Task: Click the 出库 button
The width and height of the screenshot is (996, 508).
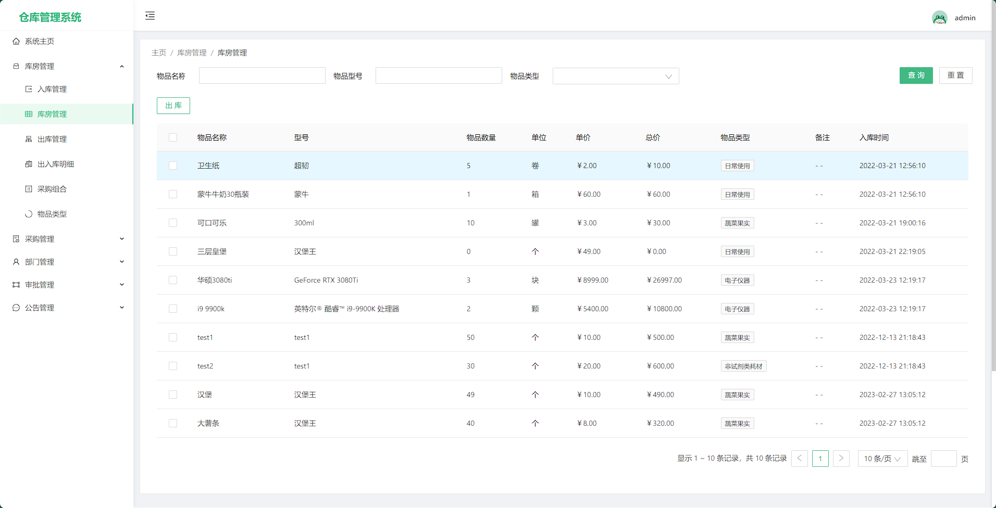Action: pos(173,106)
